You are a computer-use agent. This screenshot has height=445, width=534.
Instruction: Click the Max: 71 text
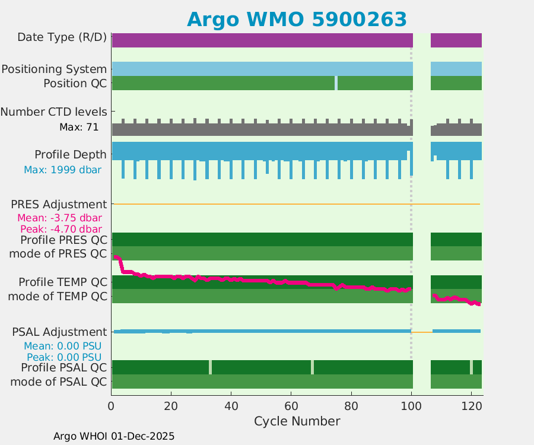(x=78, y=127)
